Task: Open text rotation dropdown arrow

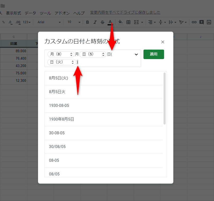Action: tap(186, 22)
